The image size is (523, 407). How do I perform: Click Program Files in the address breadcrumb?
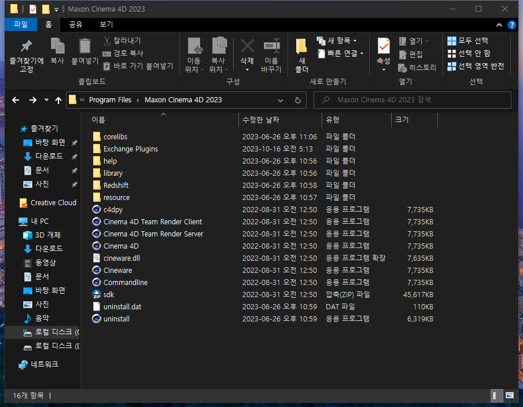110,100
